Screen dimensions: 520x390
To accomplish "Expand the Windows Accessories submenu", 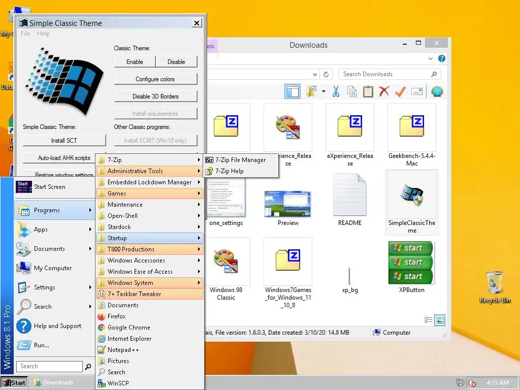I will point(150,261).
